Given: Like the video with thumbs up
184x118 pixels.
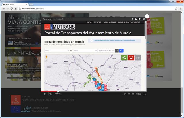Looking at the screenshot, I should 136,19.
